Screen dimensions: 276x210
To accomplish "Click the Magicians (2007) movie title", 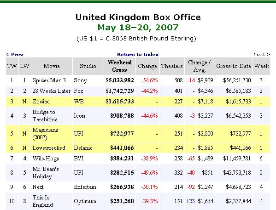I will click(45, 134).
